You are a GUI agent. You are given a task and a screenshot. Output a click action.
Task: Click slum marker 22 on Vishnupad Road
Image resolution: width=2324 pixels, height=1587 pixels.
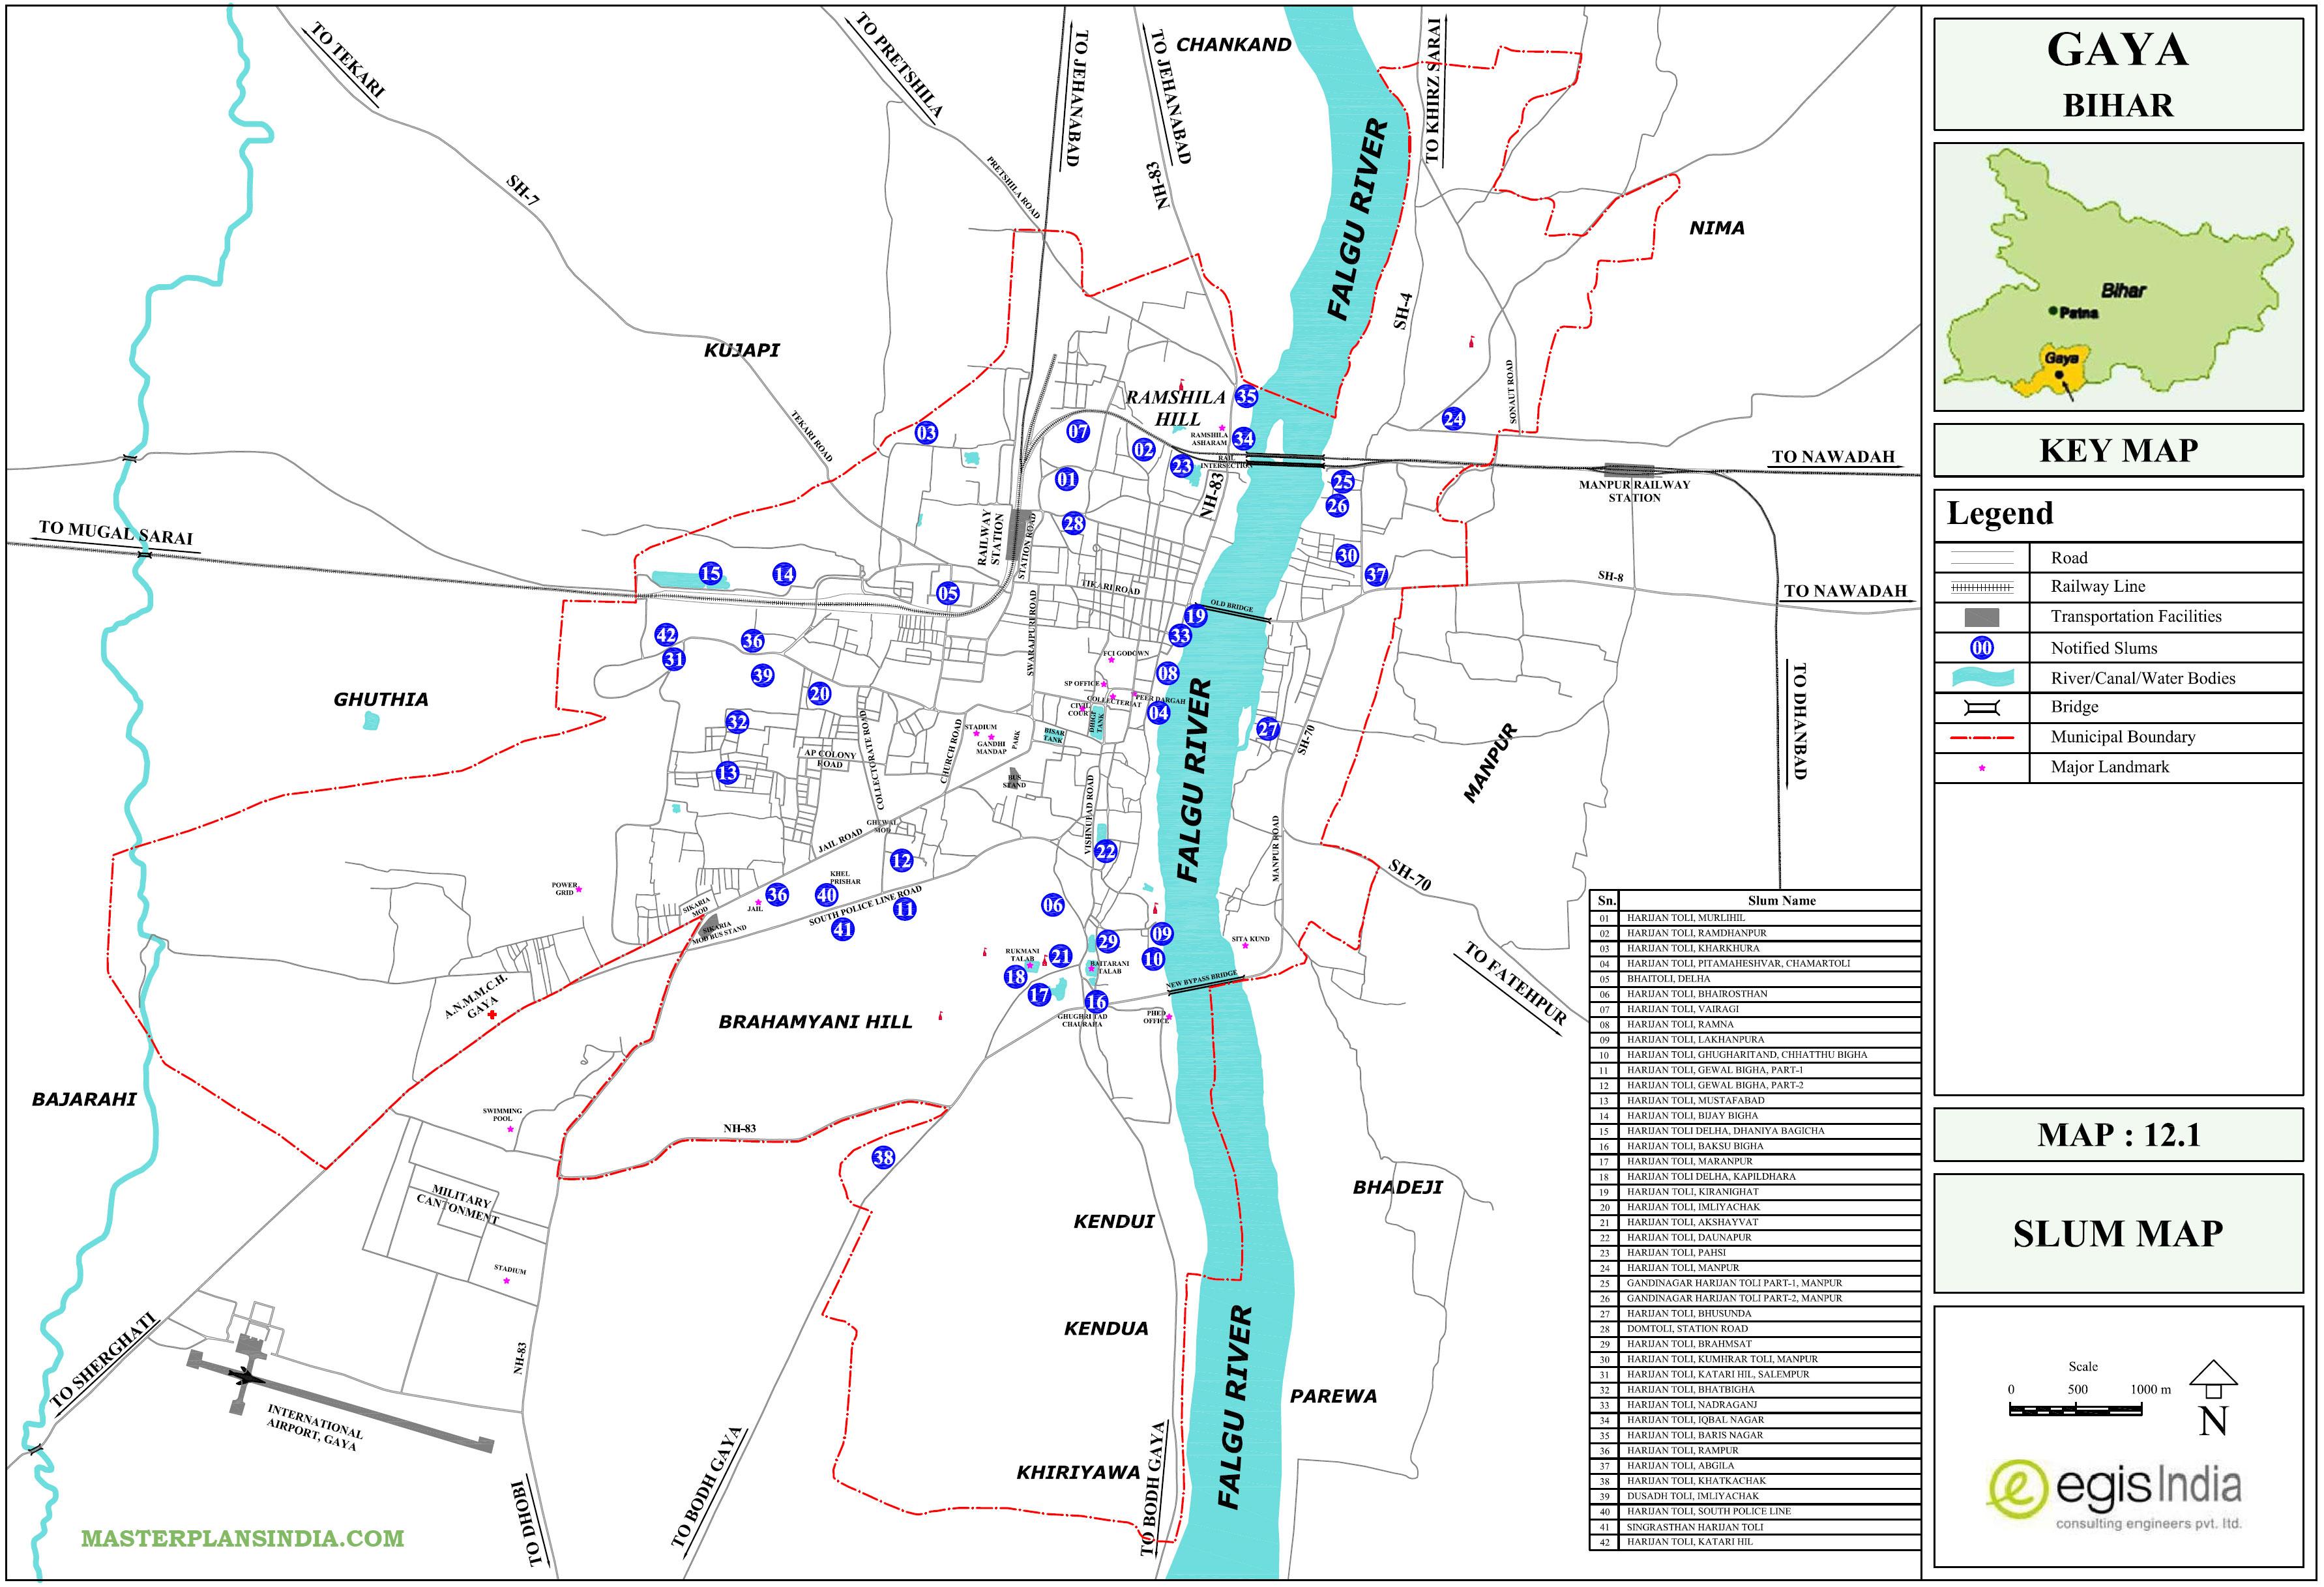(1105, 852)
